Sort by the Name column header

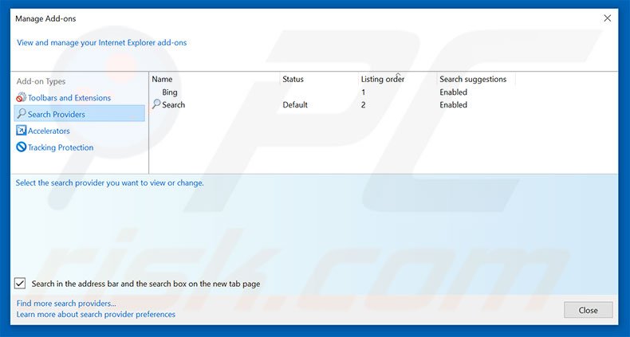coord(162,79)
